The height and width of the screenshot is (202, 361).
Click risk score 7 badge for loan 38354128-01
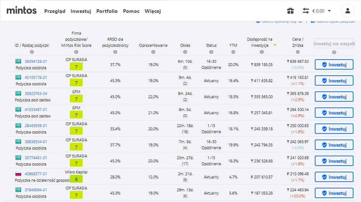click(76, 67)
